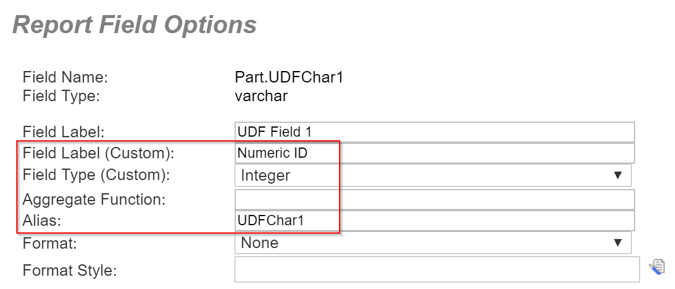Click the Part.UDFChar1 field name value
Screen dimensions: 675x289
[290, 77]
